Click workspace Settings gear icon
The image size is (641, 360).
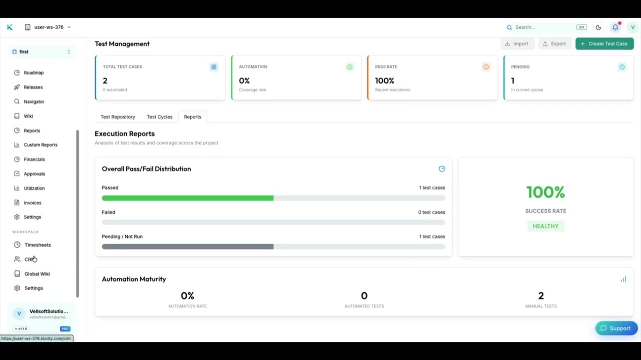click(17, 288)
